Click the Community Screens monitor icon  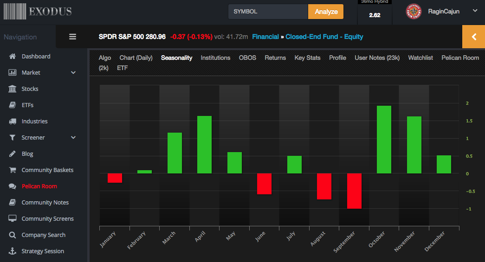point(13,218)
